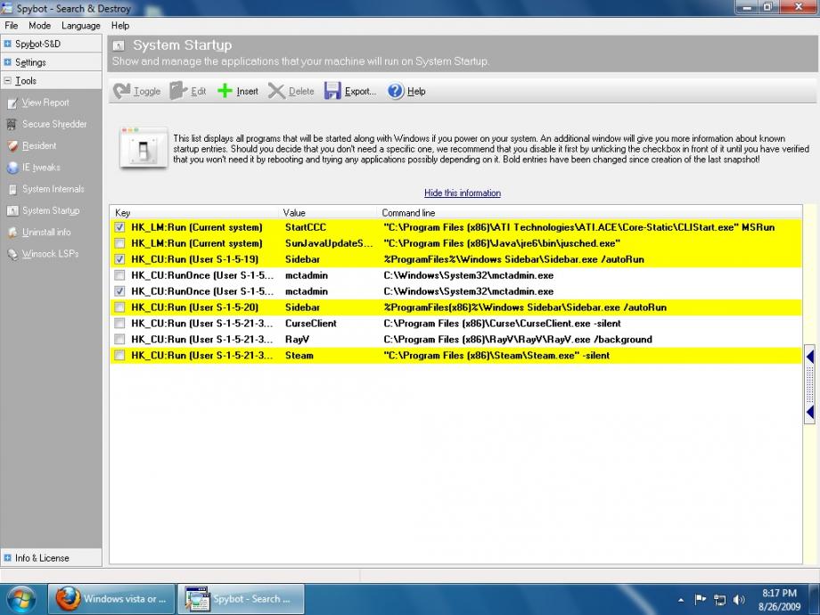820x615 pixels.
Task: Switch to the Firefox taskbar window
Action: (x=111, y=599)
